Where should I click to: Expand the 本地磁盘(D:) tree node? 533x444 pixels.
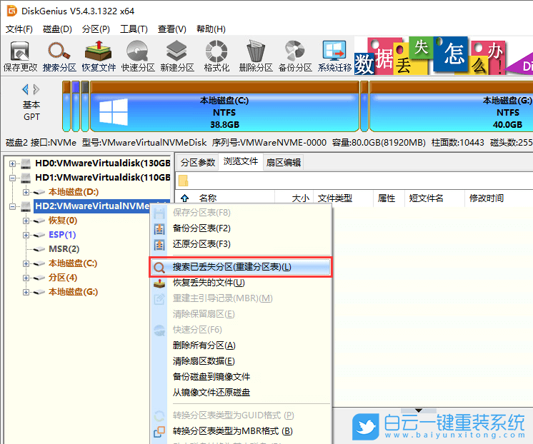point(26,192)
